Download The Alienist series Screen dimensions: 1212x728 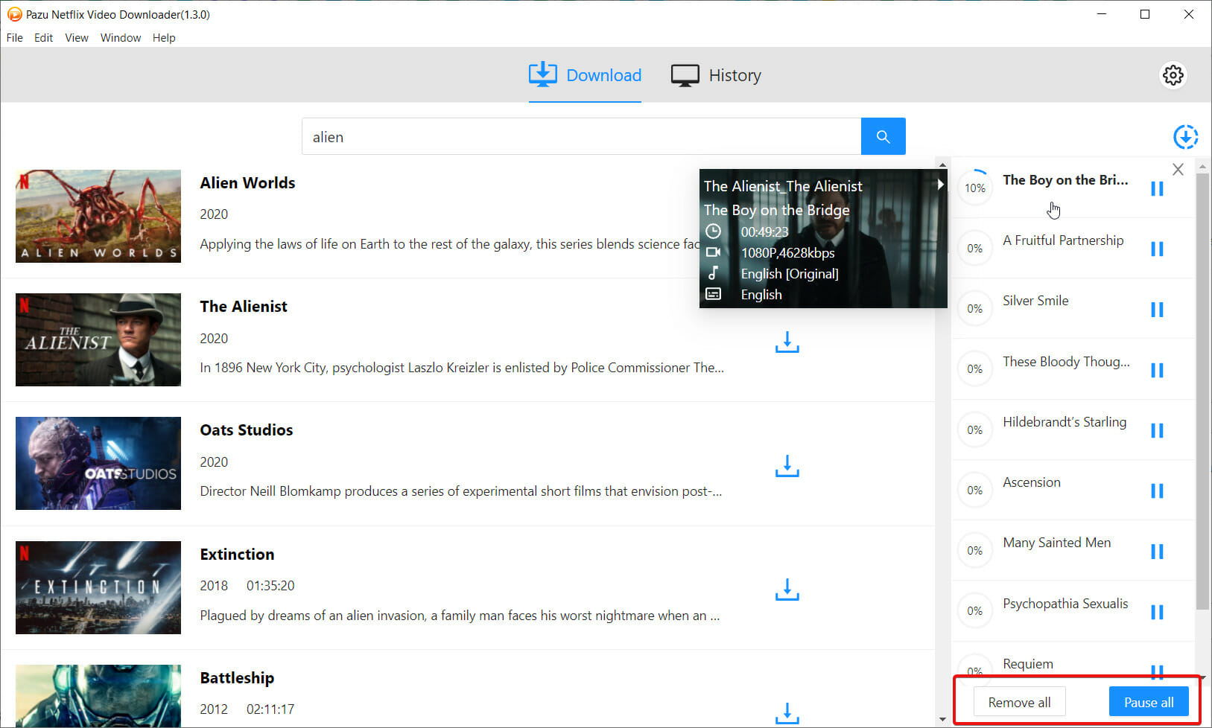tap(787, 342)
